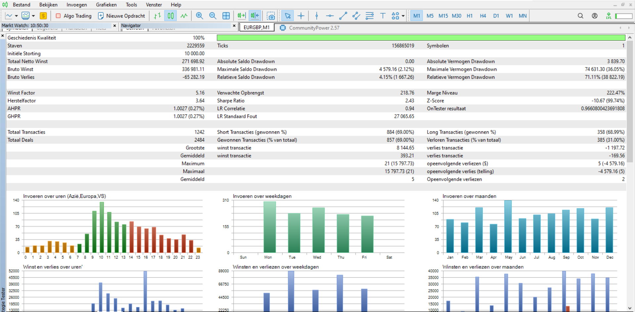
Task: Select the Sharpe Ratio row label
Action: click(x=231, y=101)
